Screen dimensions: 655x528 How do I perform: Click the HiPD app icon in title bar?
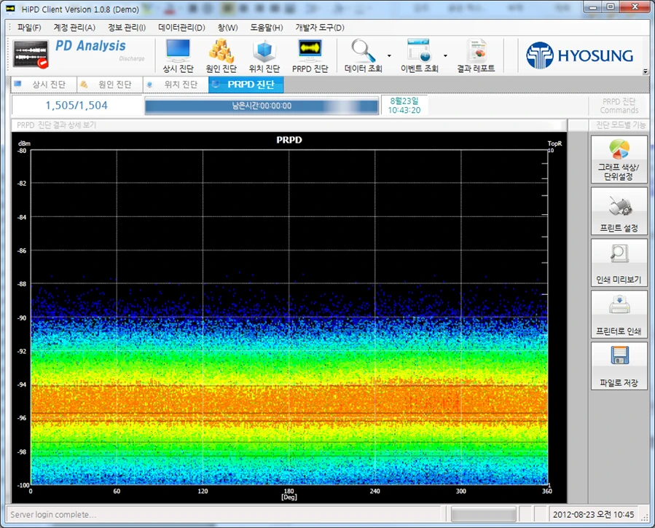10,9
